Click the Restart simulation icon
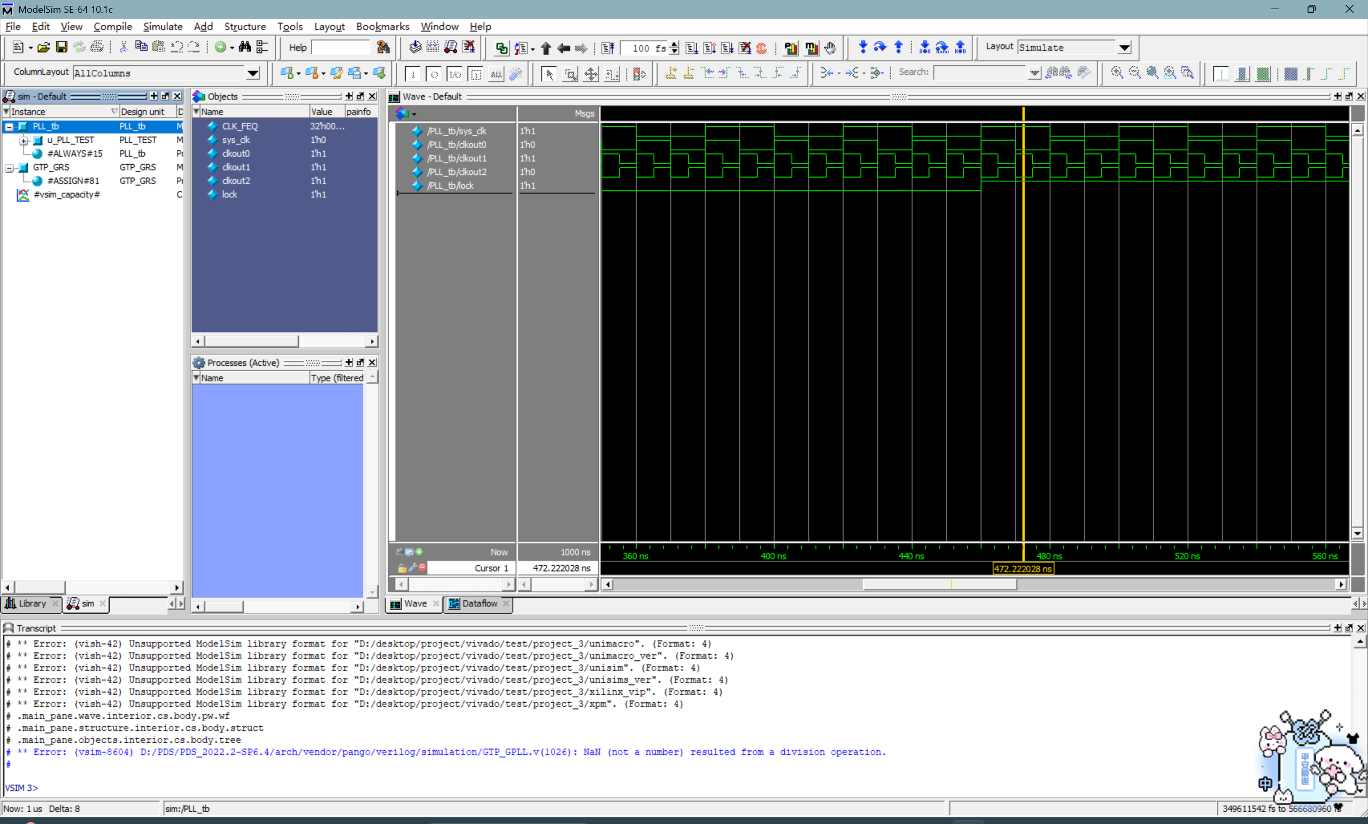This screenshot has width=1368, height=824. tap(608, 48)
